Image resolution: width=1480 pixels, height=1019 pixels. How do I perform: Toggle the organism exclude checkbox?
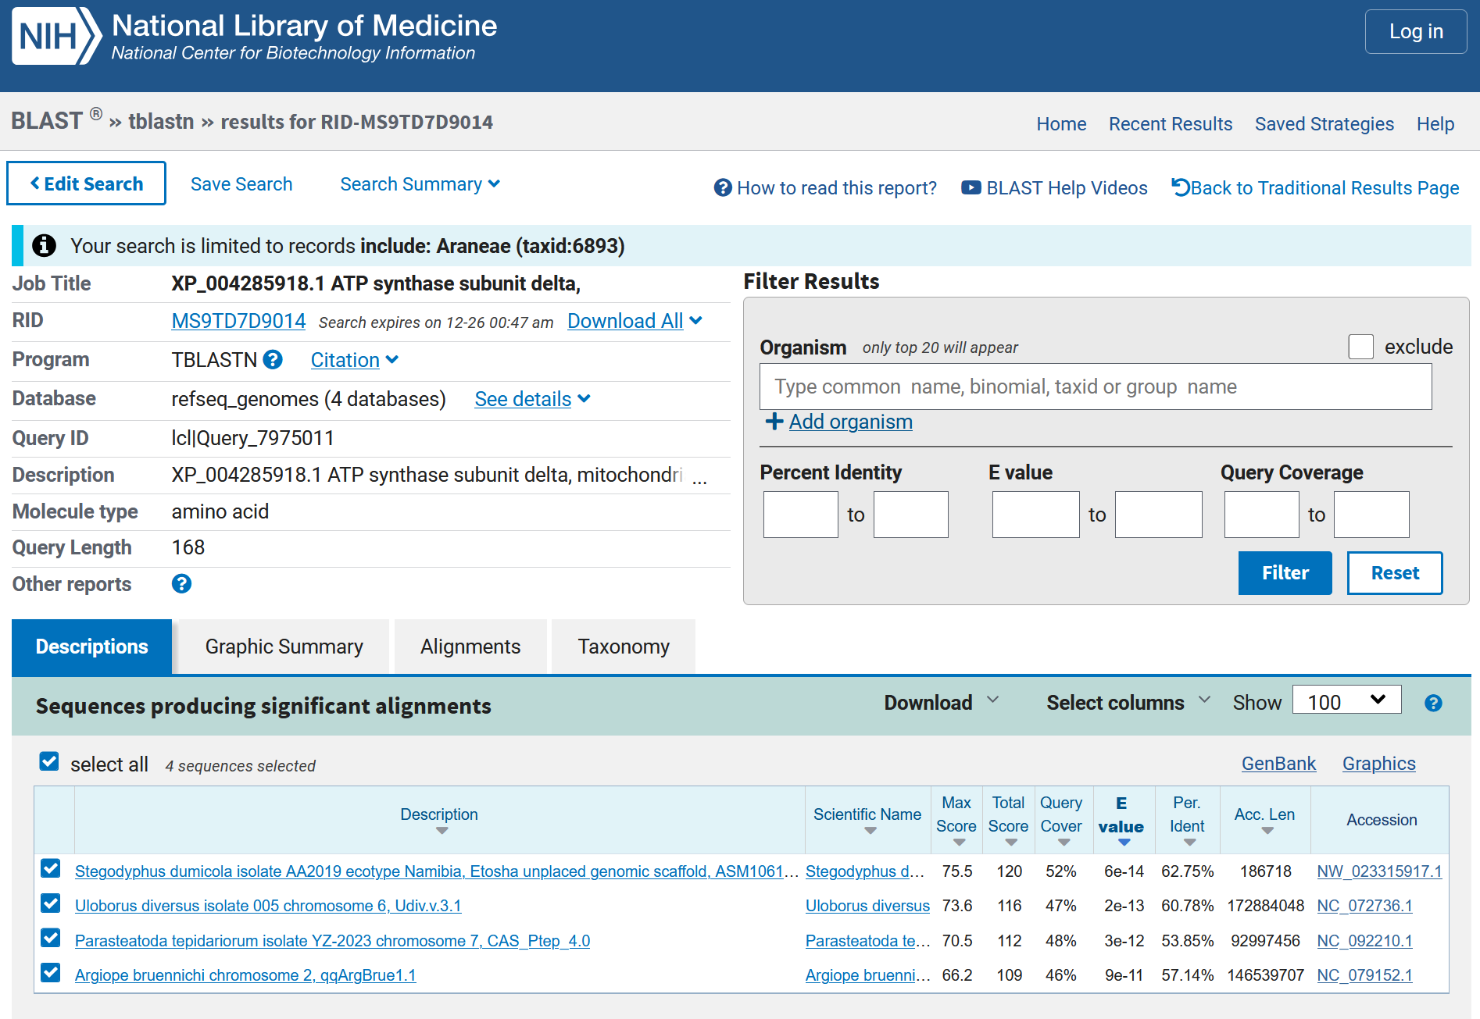(x=1360, y=347)
